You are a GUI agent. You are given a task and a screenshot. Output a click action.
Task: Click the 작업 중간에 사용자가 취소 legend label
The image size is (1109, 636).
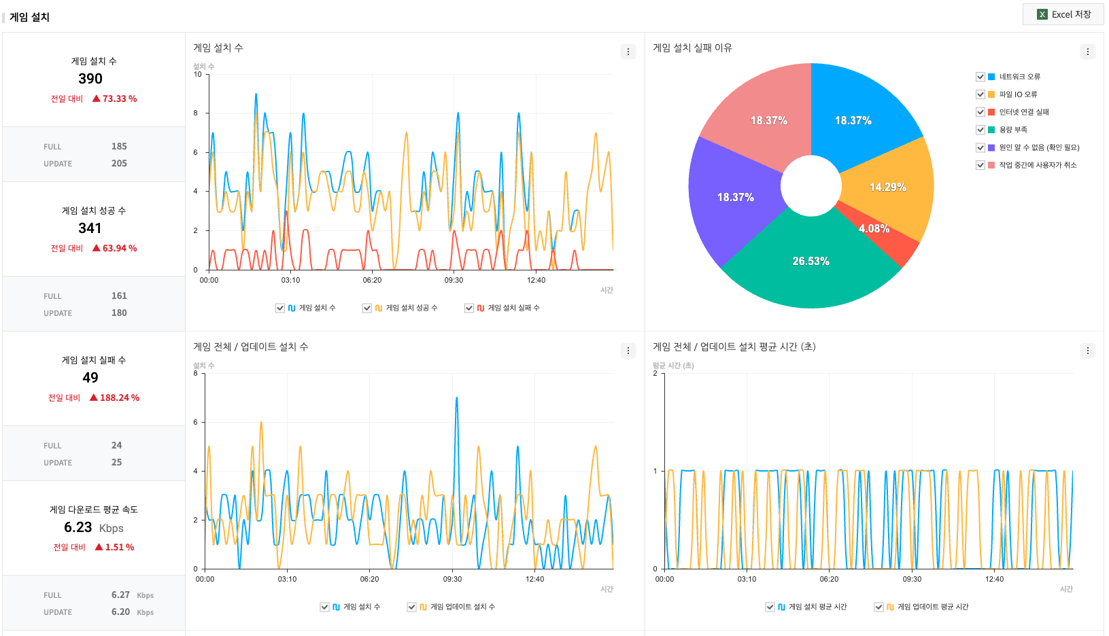tap(1037, 165)
